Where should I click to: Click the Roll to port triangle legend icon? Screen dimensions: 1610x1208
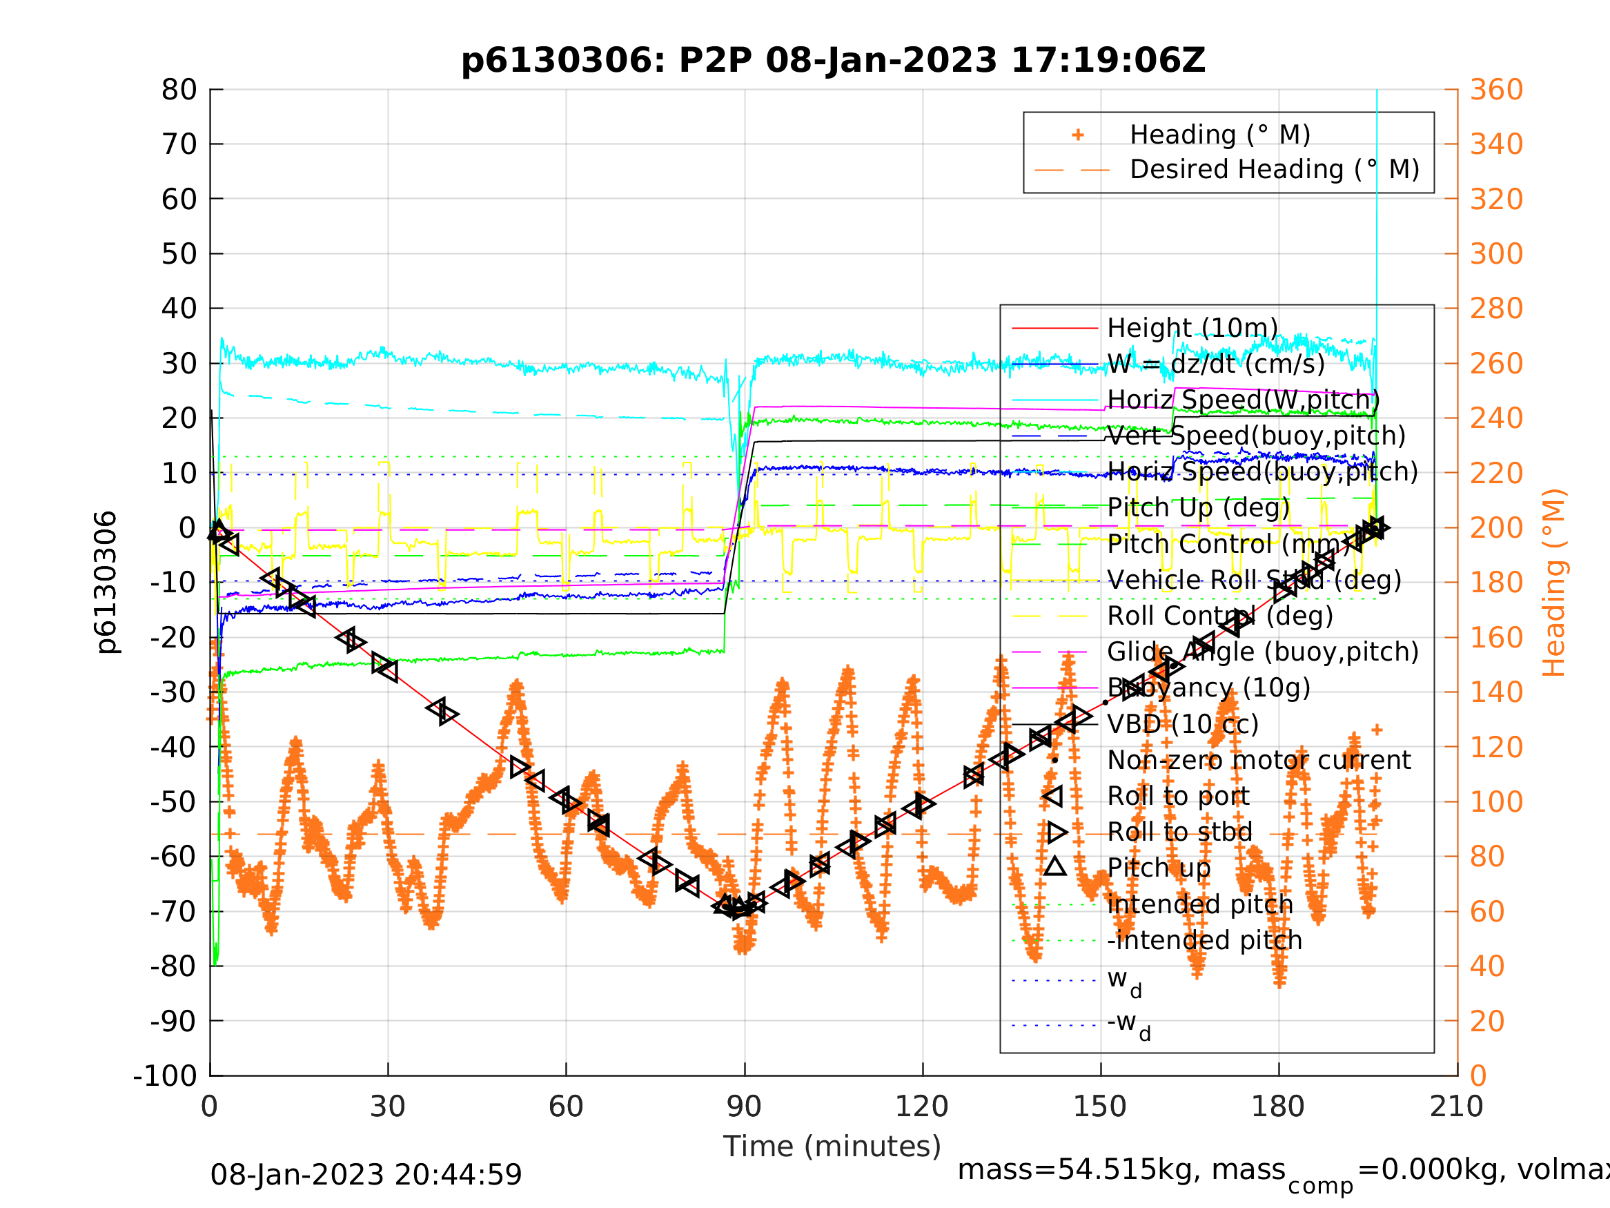coord(1054,797)
